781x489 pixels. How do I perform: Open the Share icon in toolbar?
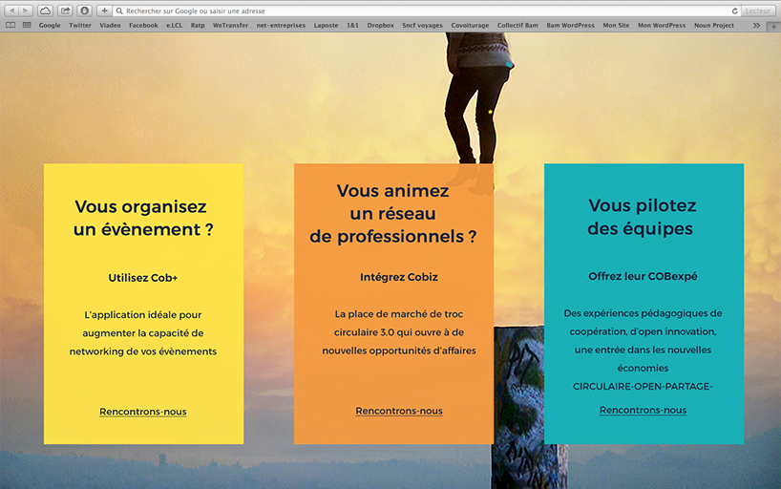coord(65,11)
